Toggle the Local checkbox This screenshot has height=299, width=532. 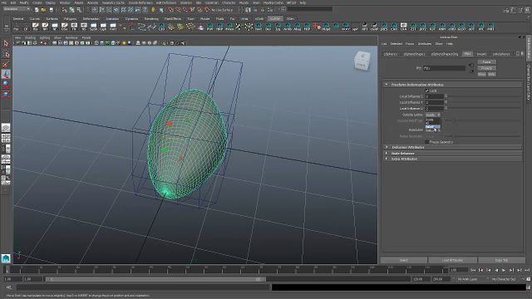coord(427,91)
